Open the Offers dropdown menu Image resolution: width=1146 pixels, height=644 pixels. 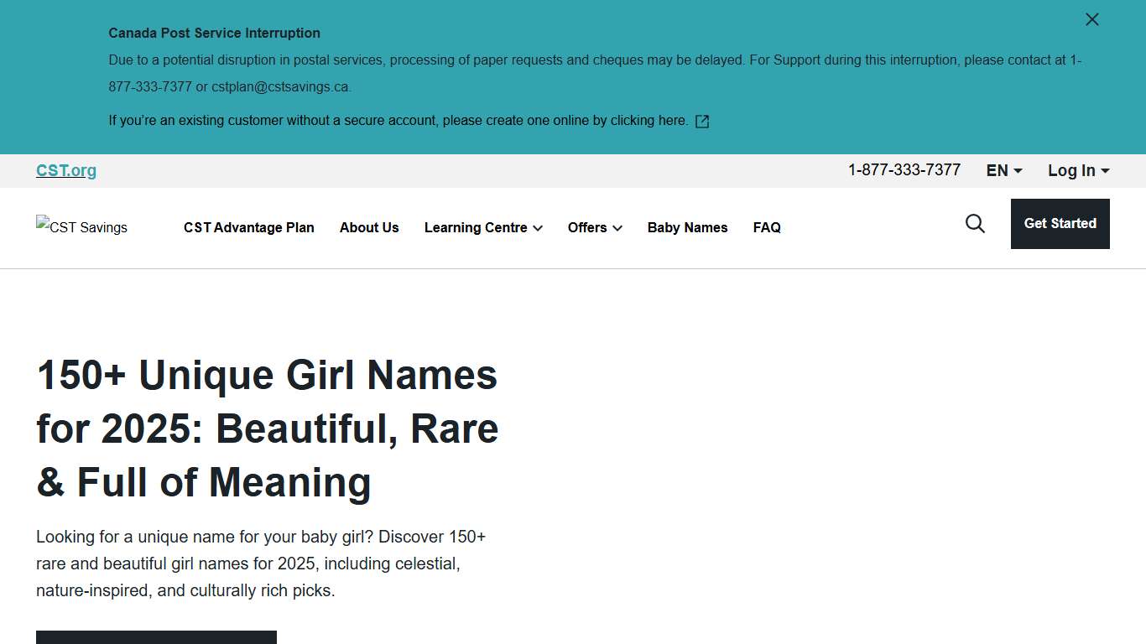pos(594,227)
